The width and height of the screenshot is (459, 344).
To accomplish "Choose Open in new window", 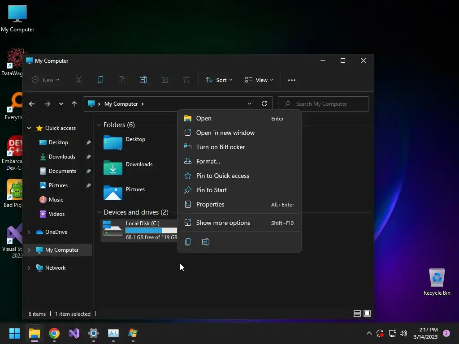I will pos(239,133).
